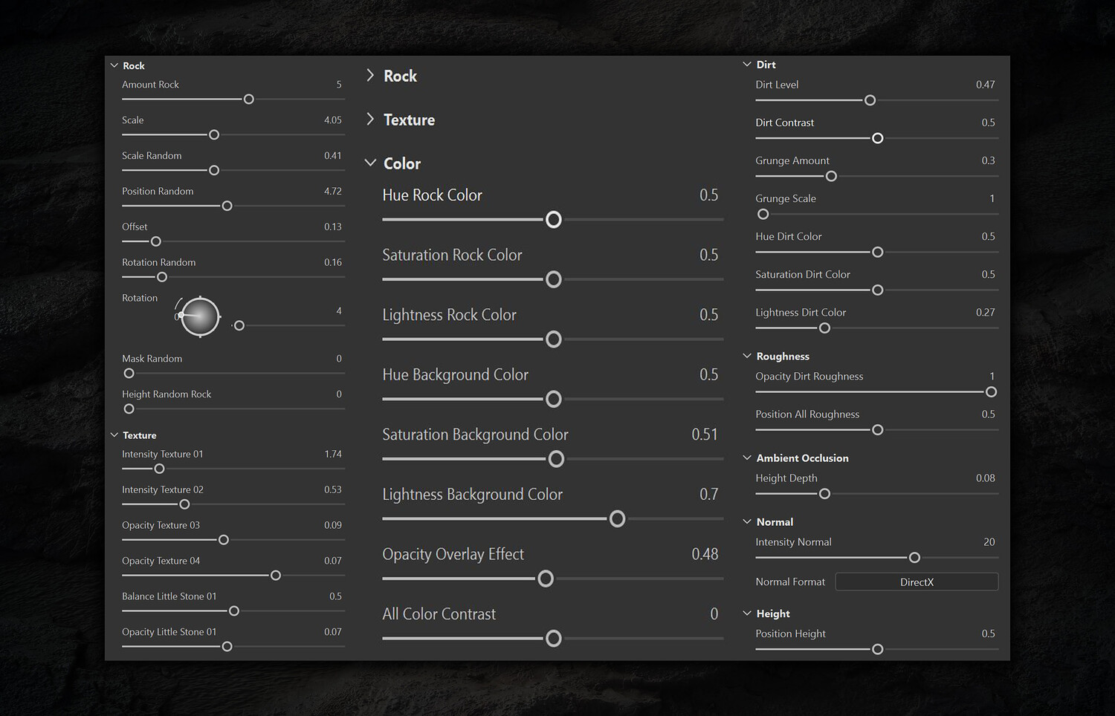Image resolution: width=1115 pixels, height=716 pixels.
Task: Click the Offset slider handle
Action: [156, 241]
